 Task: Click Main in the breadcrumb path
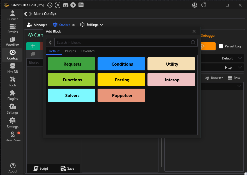click(x=38, y=14)
